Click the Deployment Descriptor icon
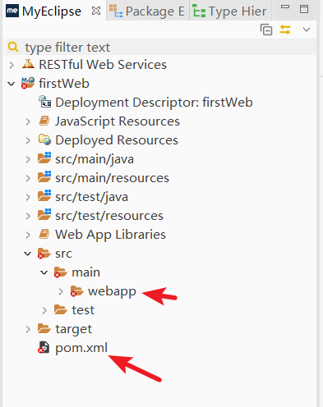Screen dimensions: 323x407 click(44, 102)
